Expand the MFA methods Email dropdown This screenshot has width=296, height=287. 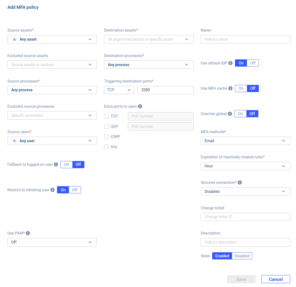tap(245, 141)
